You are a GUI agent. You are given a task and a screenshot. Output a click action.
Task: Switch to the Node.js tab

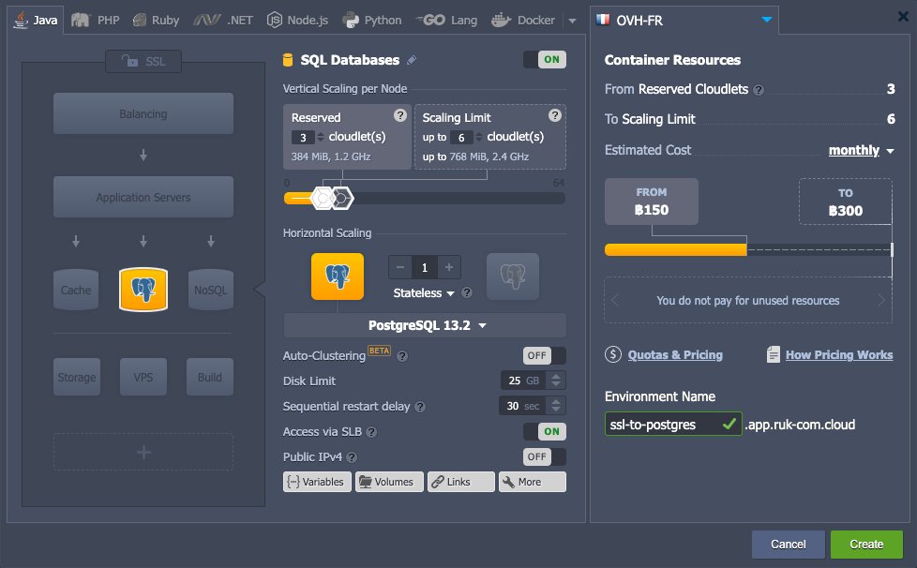coord(297,21)
